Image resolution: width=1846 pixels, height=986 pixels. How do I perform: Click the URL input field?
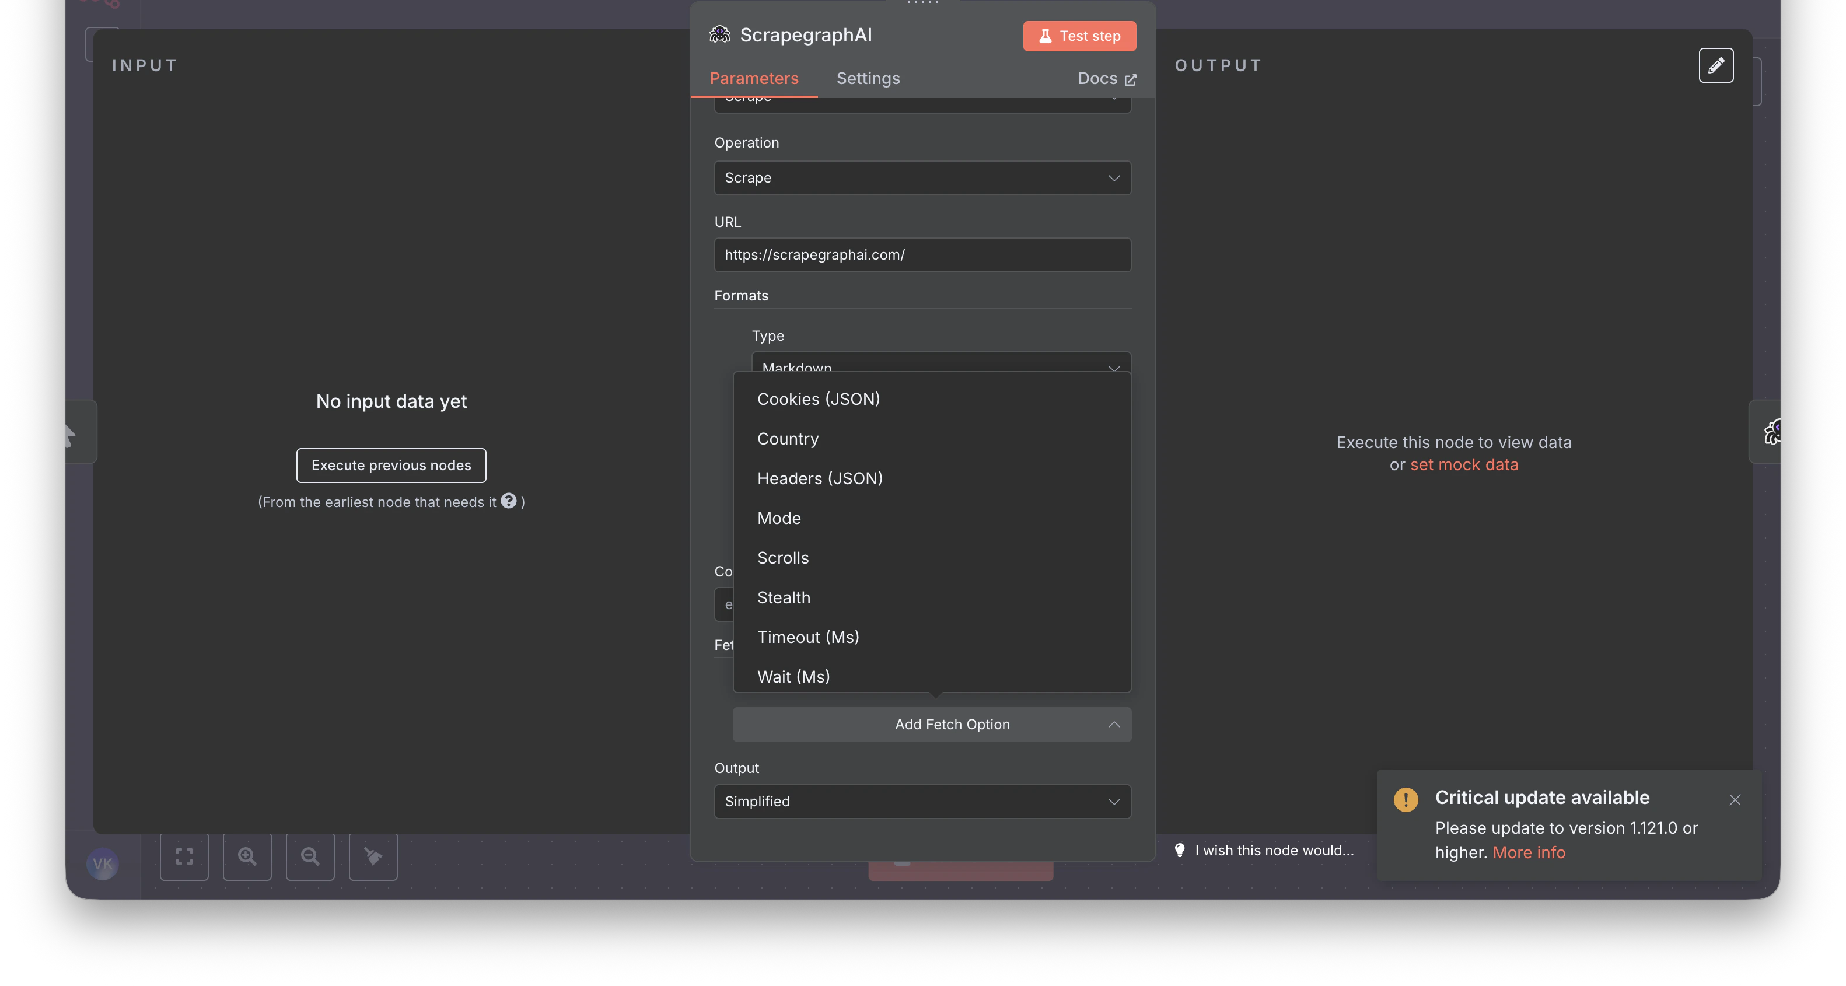922,254
